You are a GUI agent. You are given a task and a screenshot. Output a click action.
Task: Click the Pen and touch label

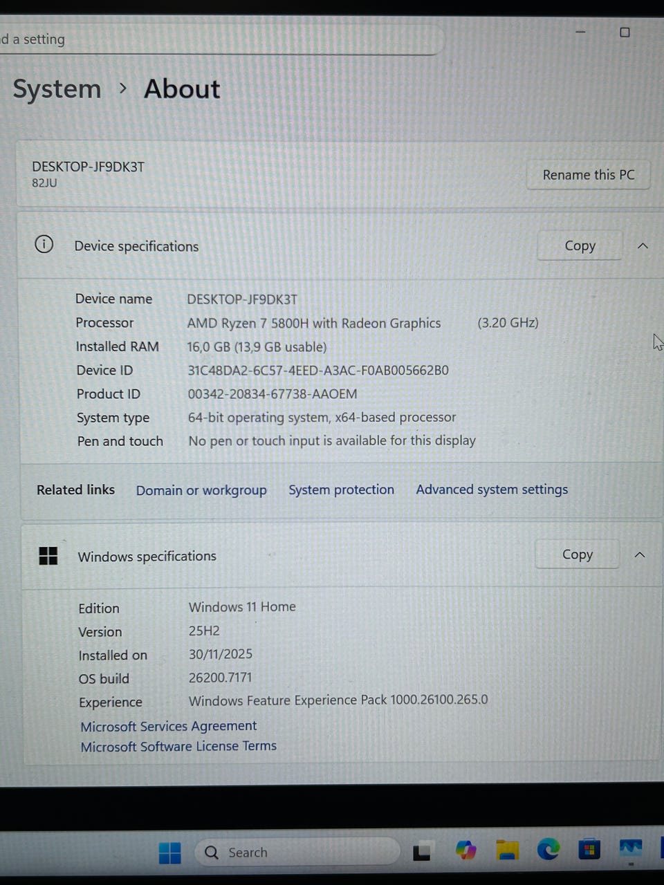pyautogui.click(x=120, y=441)
